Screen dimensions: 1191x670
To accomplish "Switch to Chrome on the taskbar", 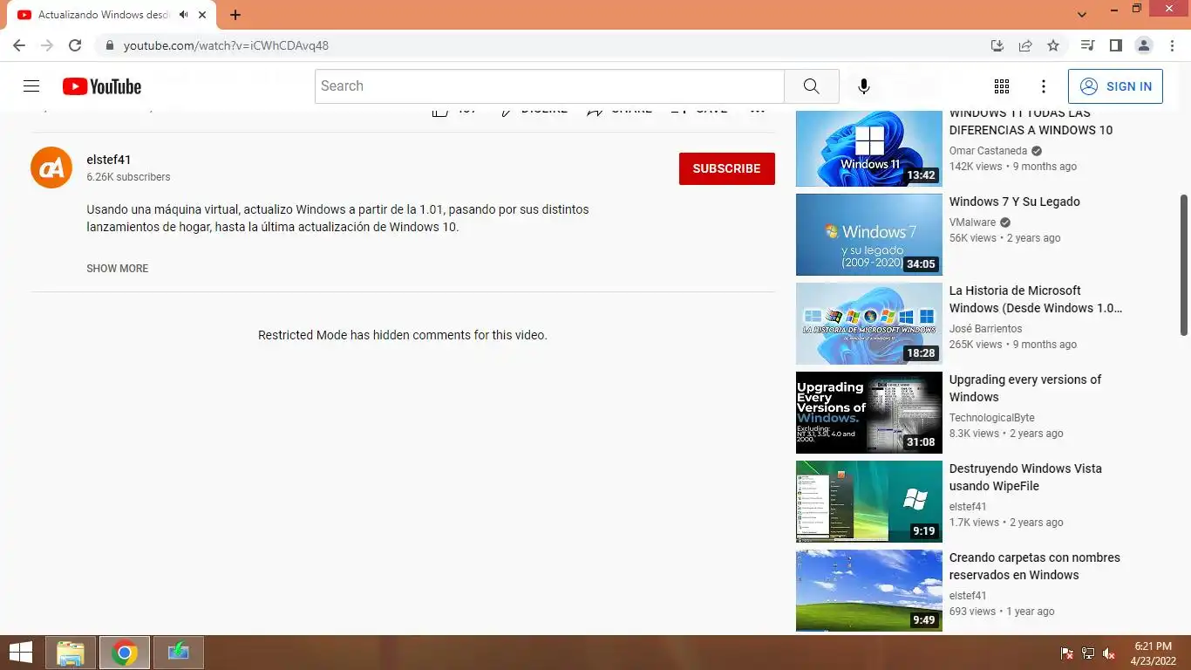I will [125, 653].
